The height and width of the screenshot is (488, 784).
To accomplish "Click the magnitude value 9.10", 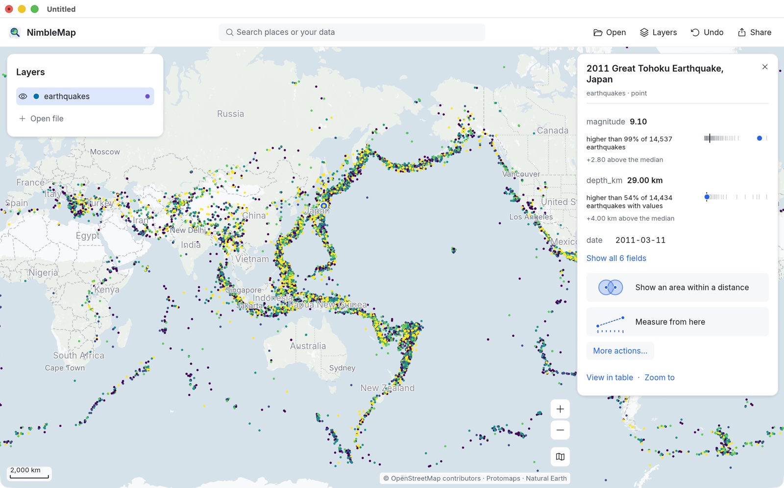I will (638, 122).
